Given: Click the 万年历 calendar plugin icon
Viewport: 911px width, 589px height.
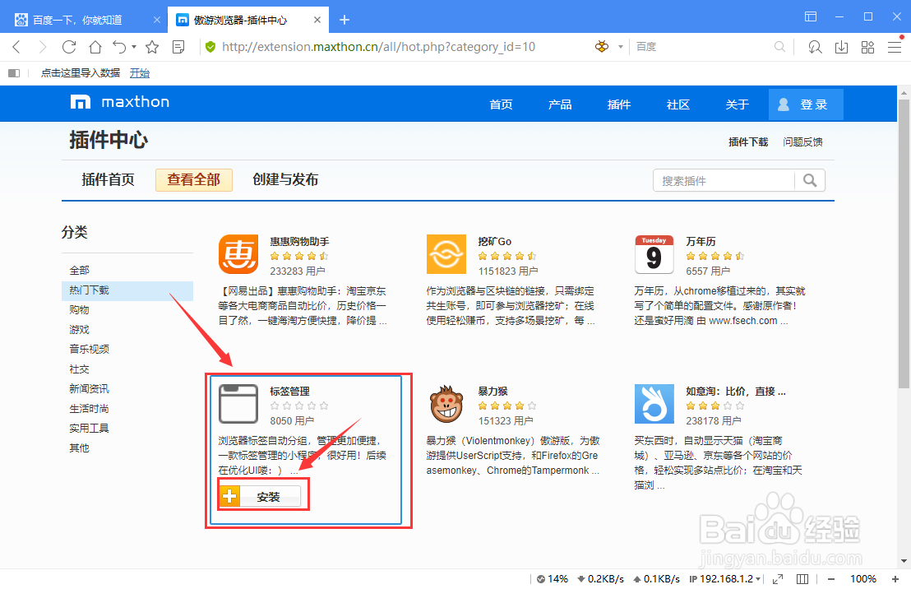Looking at the screenshot, I should 654,254.
